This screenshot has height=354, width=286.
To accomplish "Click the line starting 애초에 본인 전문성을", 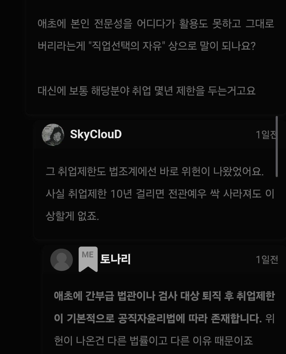I will (156, 24).
